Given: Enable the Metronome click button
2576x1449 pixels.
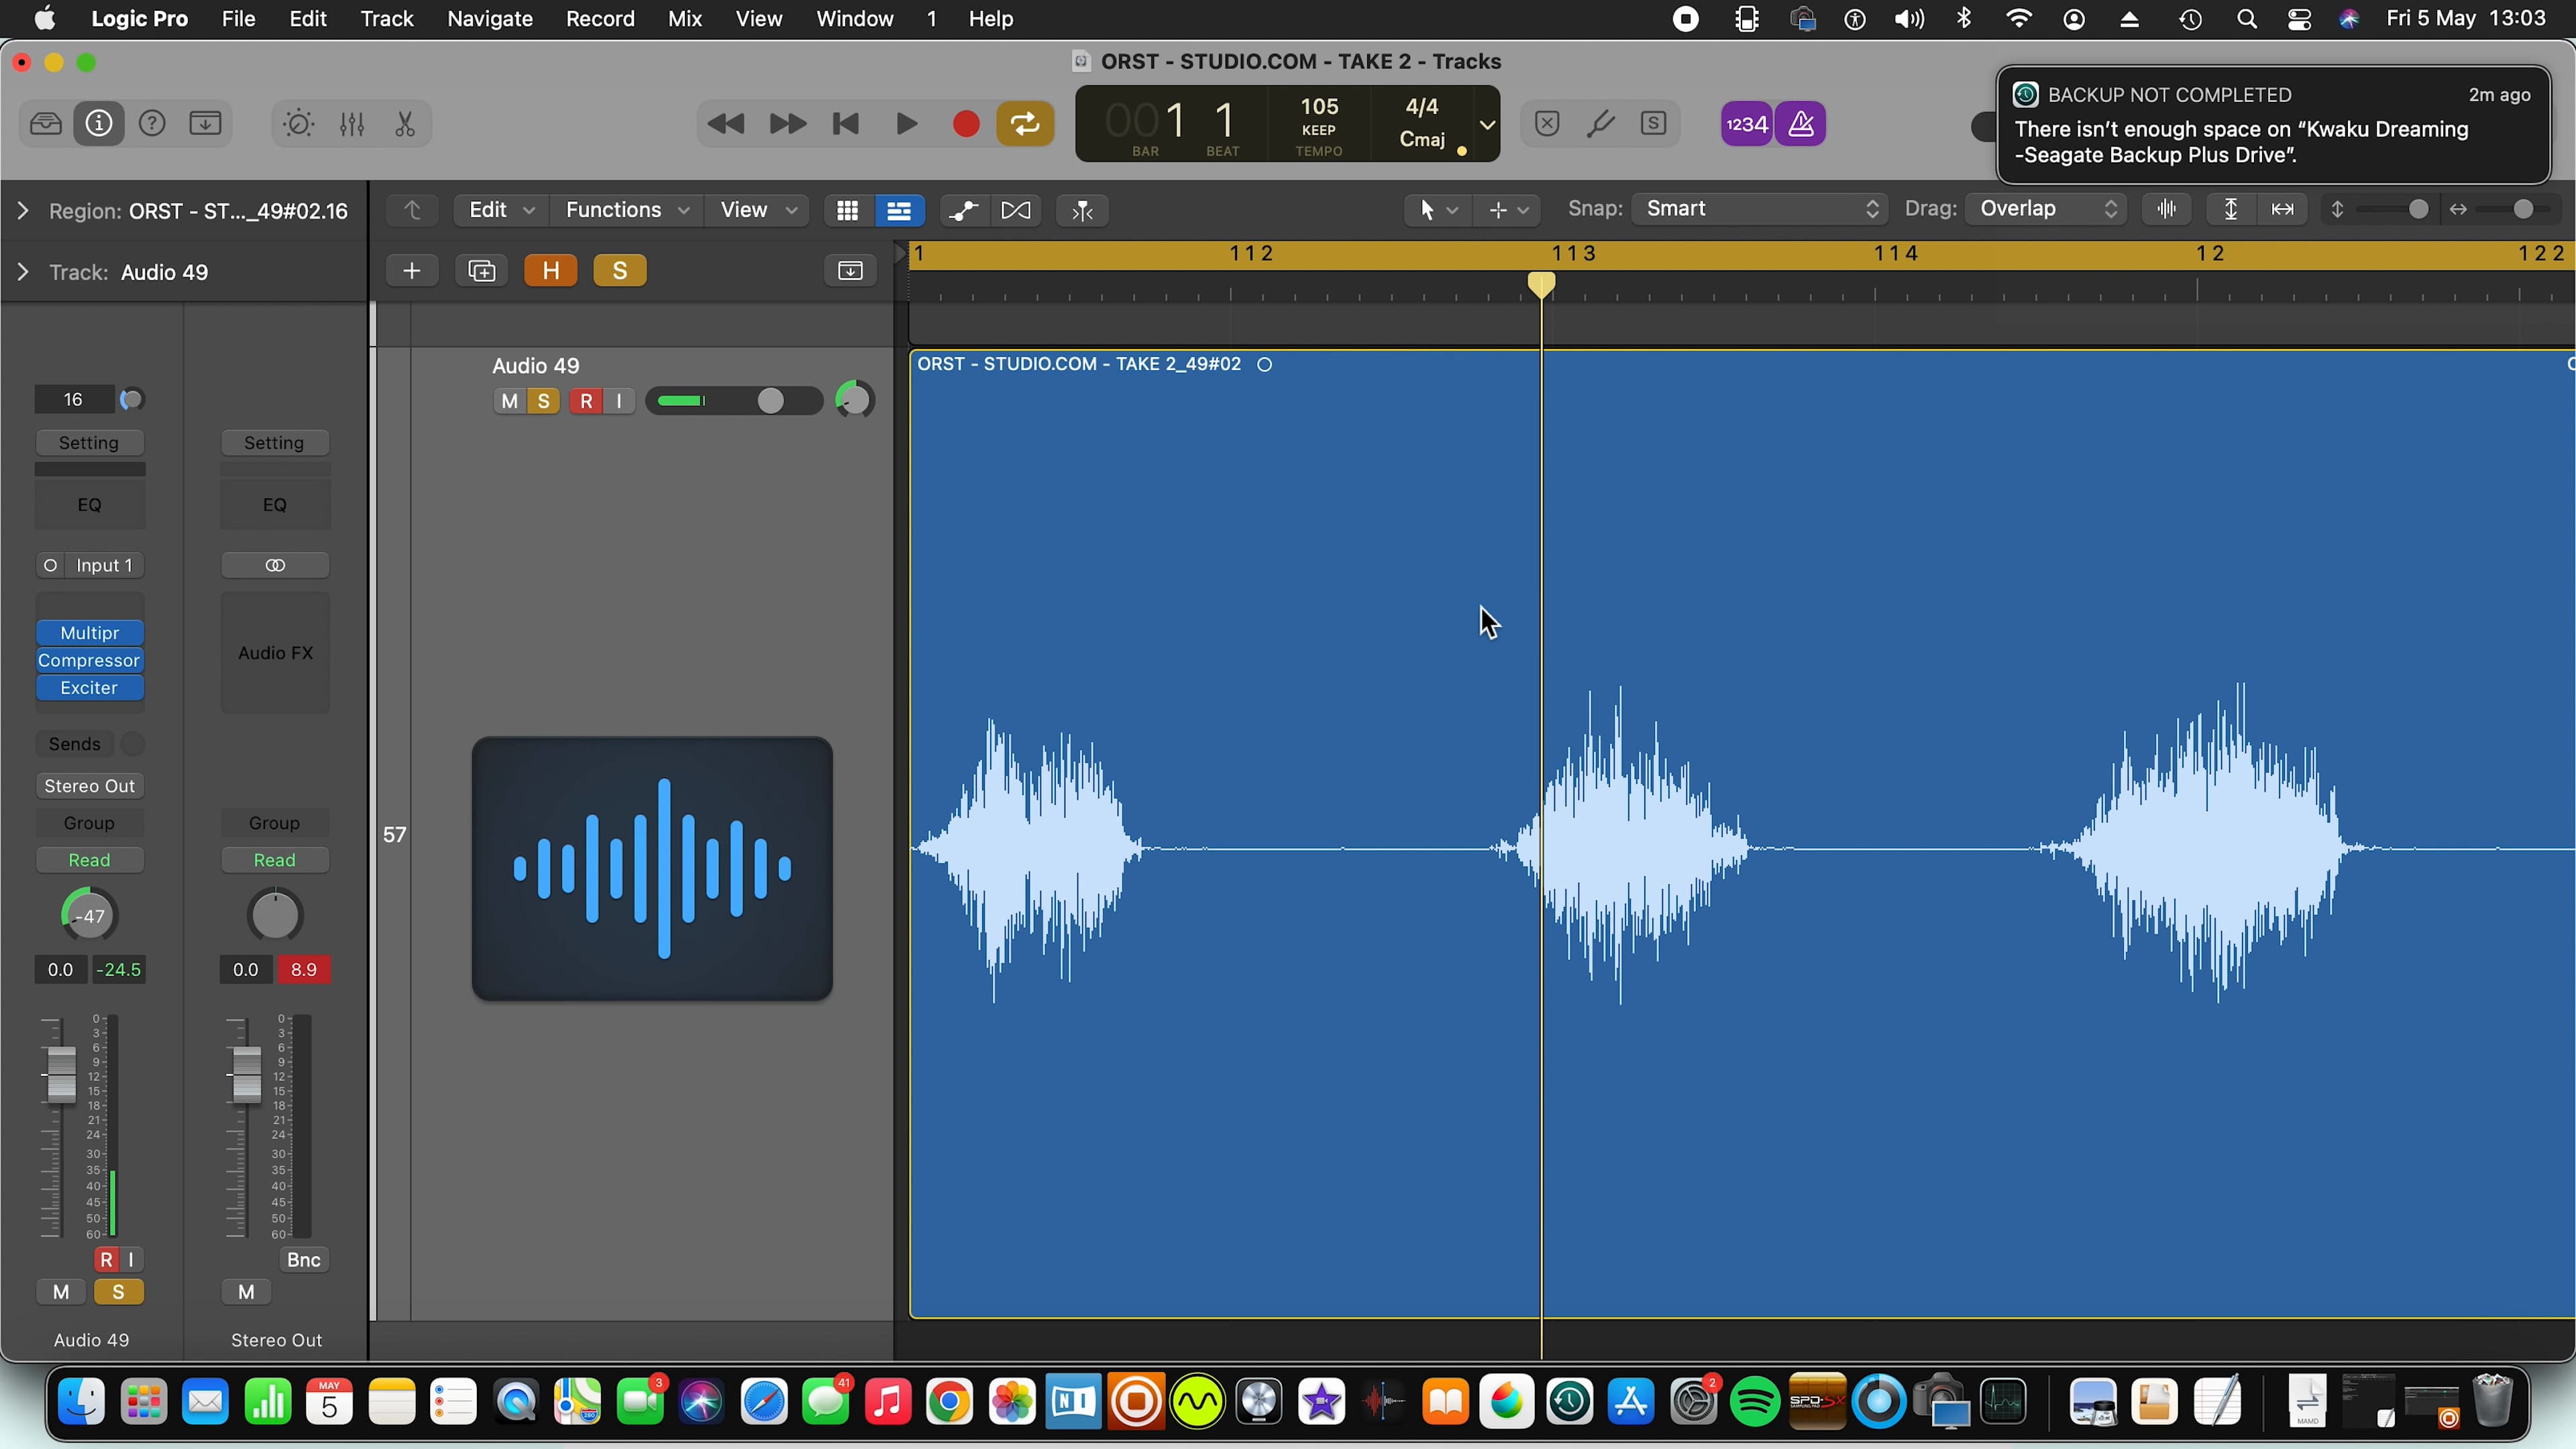Looking at the screenshot, I should tap(1801, 124).
